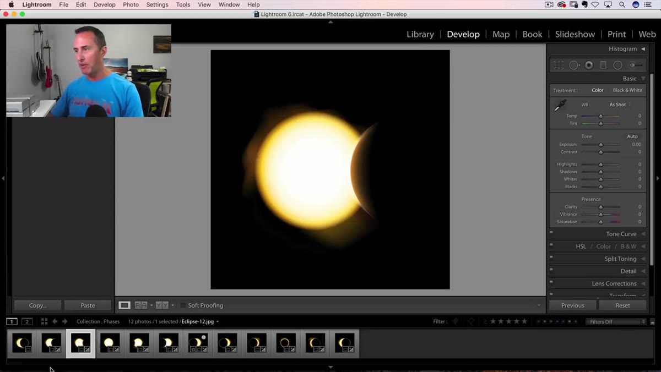Toggle the Tone Curve panel switch
This screenshot has width=661, height=372.
[551, 232]
